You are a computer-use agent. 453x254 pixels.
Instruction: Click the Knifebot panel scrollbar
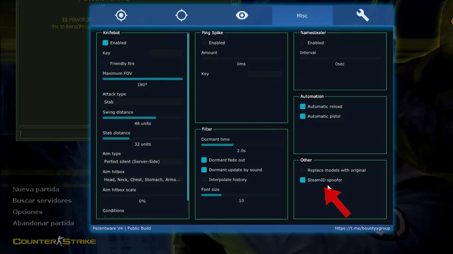coord(188,117)
